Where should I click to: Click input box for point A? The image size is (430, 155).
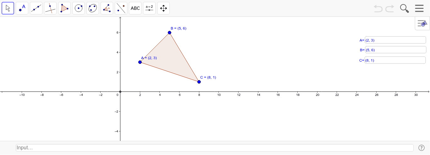pyautogui.click(x=395, y=40)
